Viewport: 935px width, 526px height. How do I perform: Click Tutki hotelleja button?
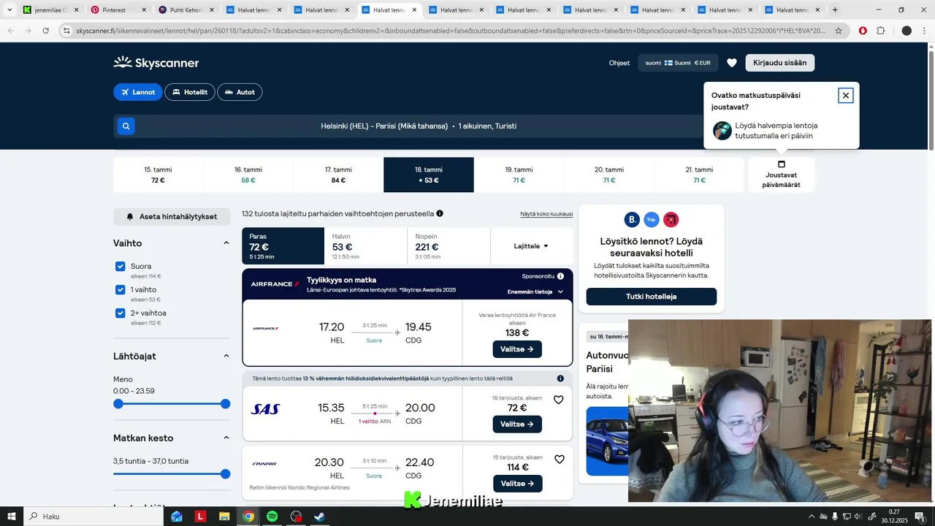click(652, 297)
